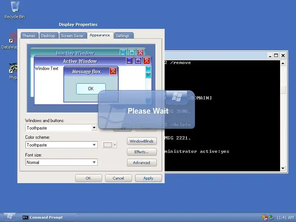Click the Inactive Window preview minimize icon
296x222 pixels.
[123, 52]
